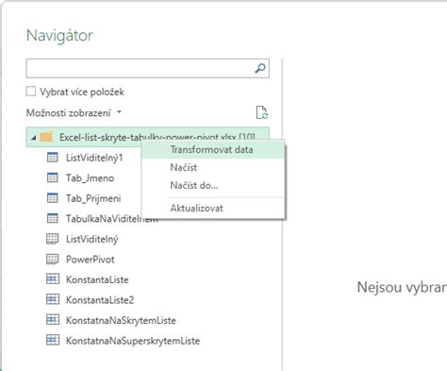Select the Tab_Jmeno table
This screenshot has height=371, width=447.
pyautogui.click(x=90, y=177)
